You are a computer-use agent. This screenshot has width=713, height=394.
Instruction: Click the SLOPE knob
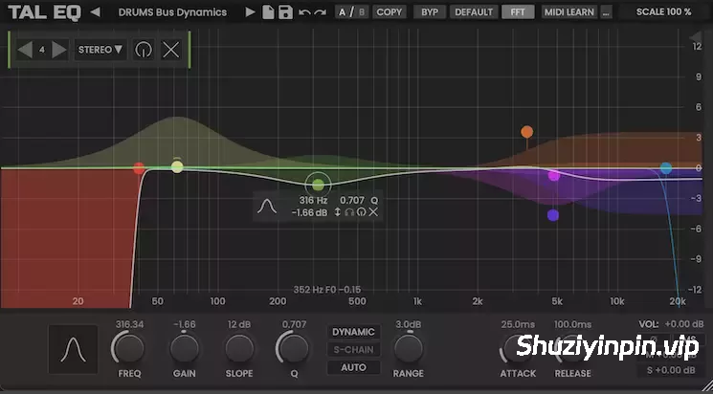coord(239,348)
